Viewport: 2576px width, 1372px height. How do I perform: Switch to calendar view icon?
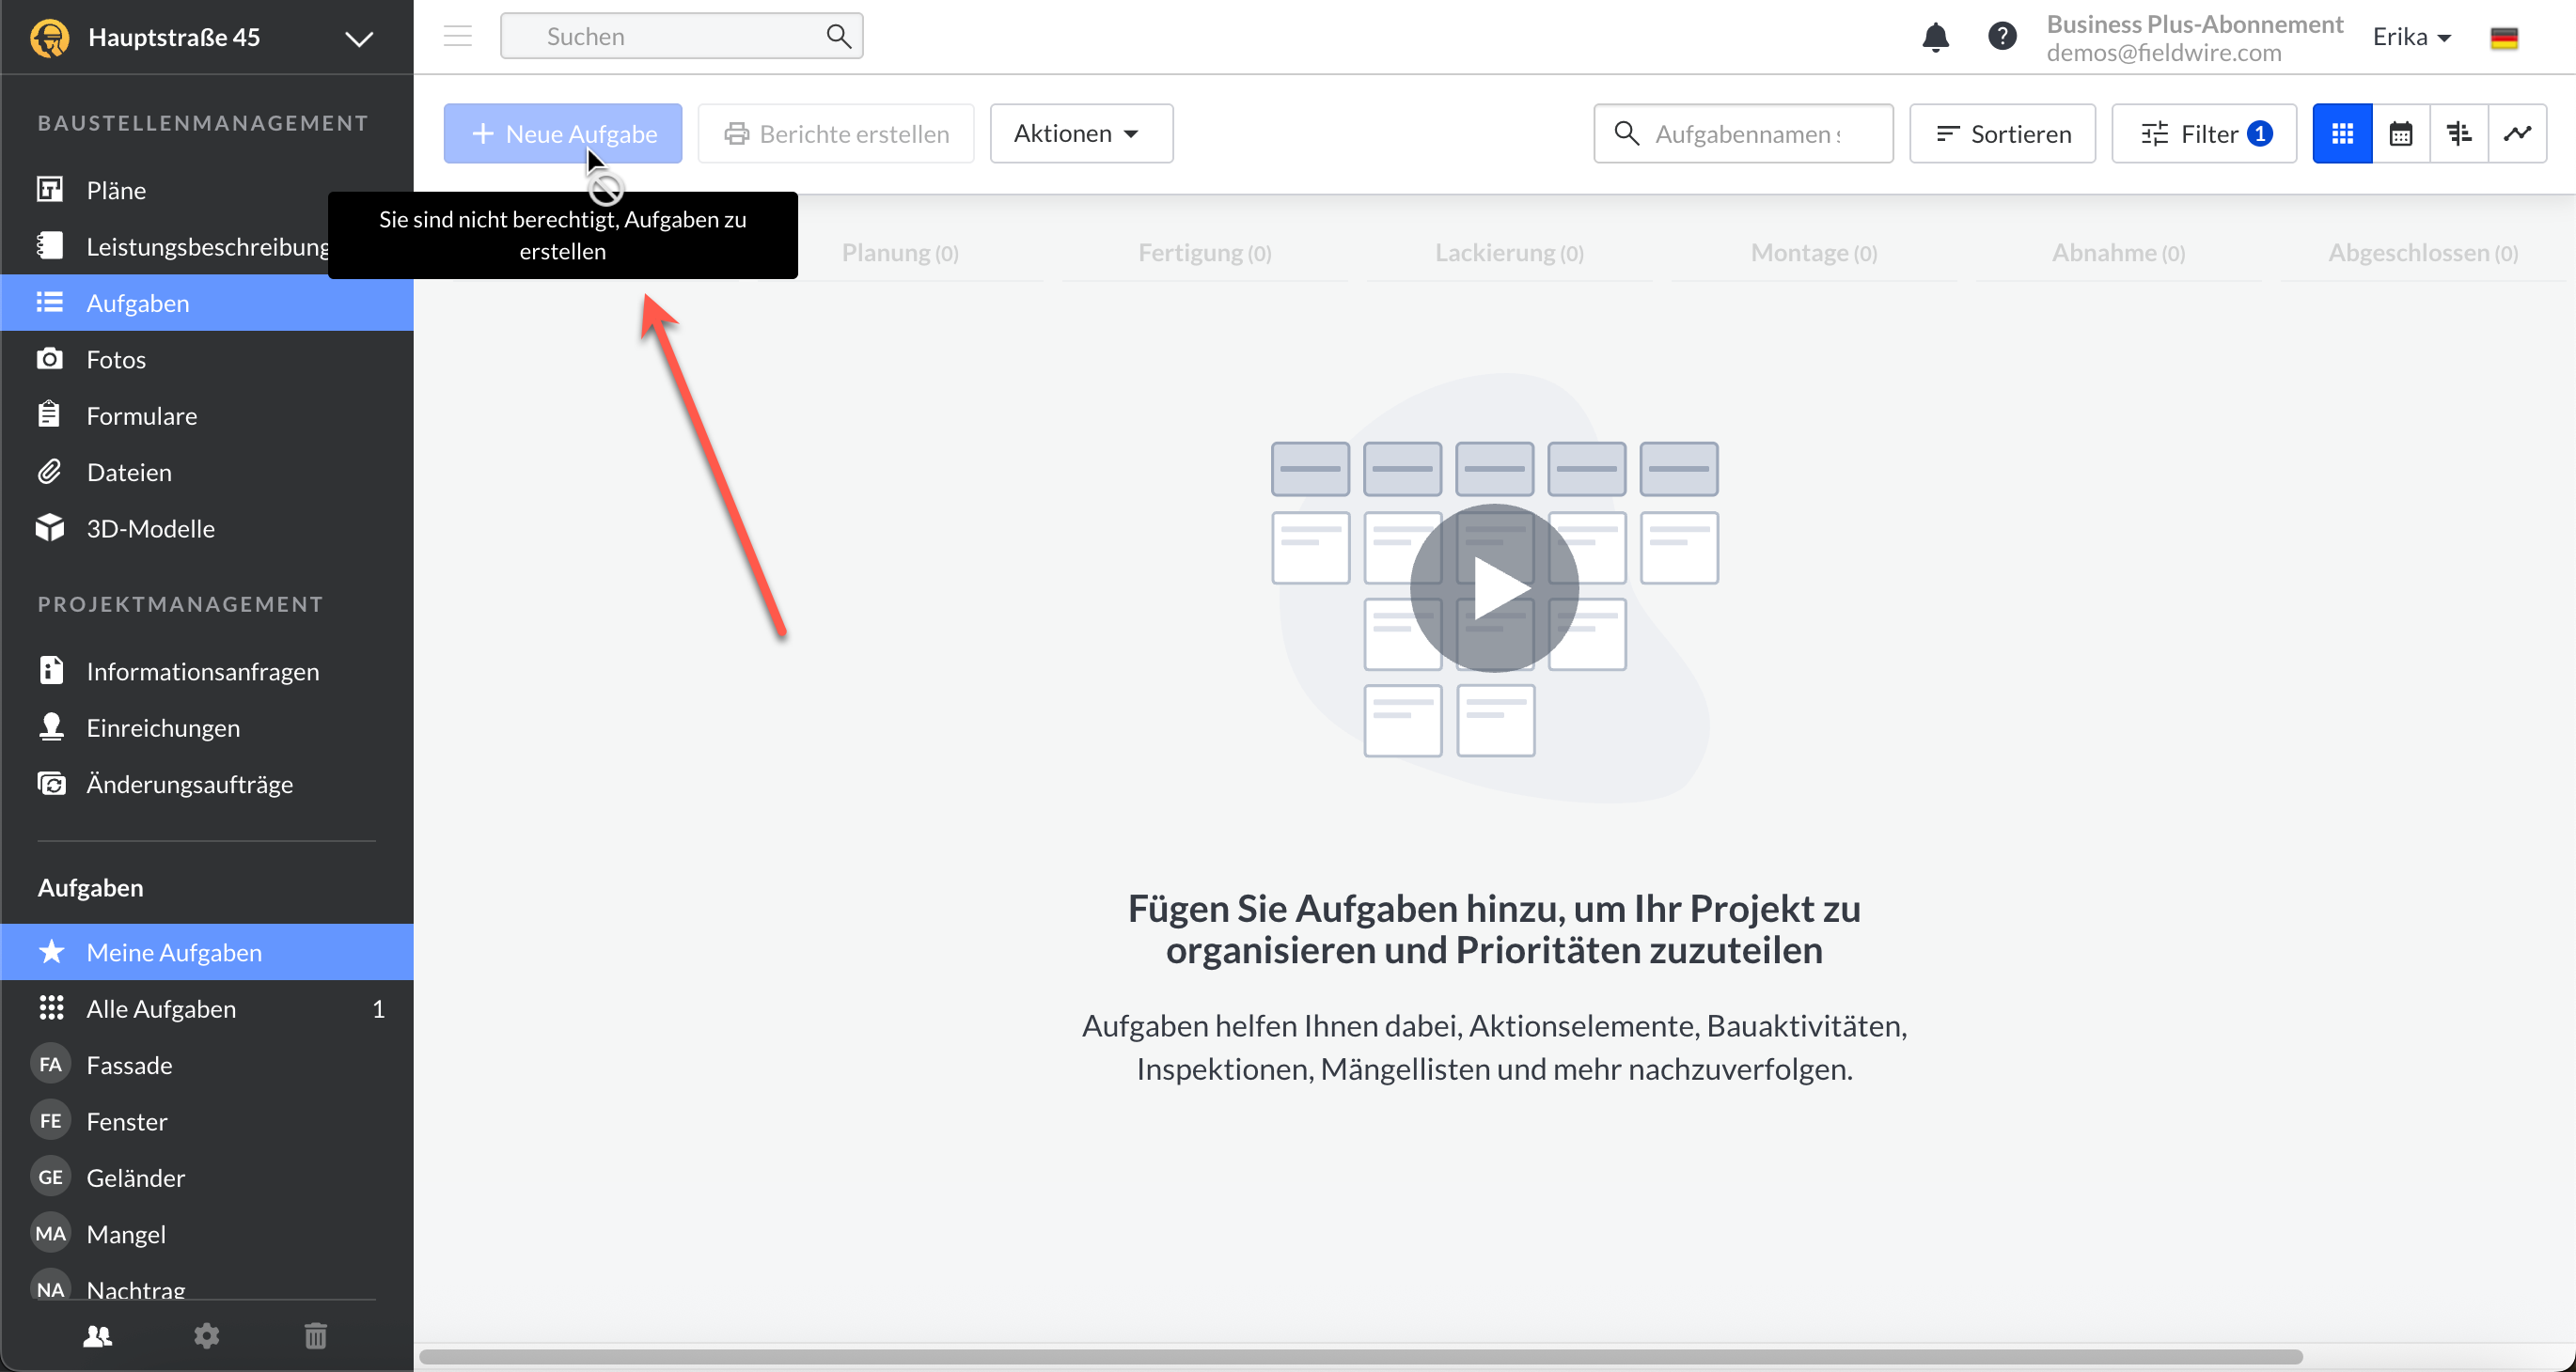(x=2400, y=133)
